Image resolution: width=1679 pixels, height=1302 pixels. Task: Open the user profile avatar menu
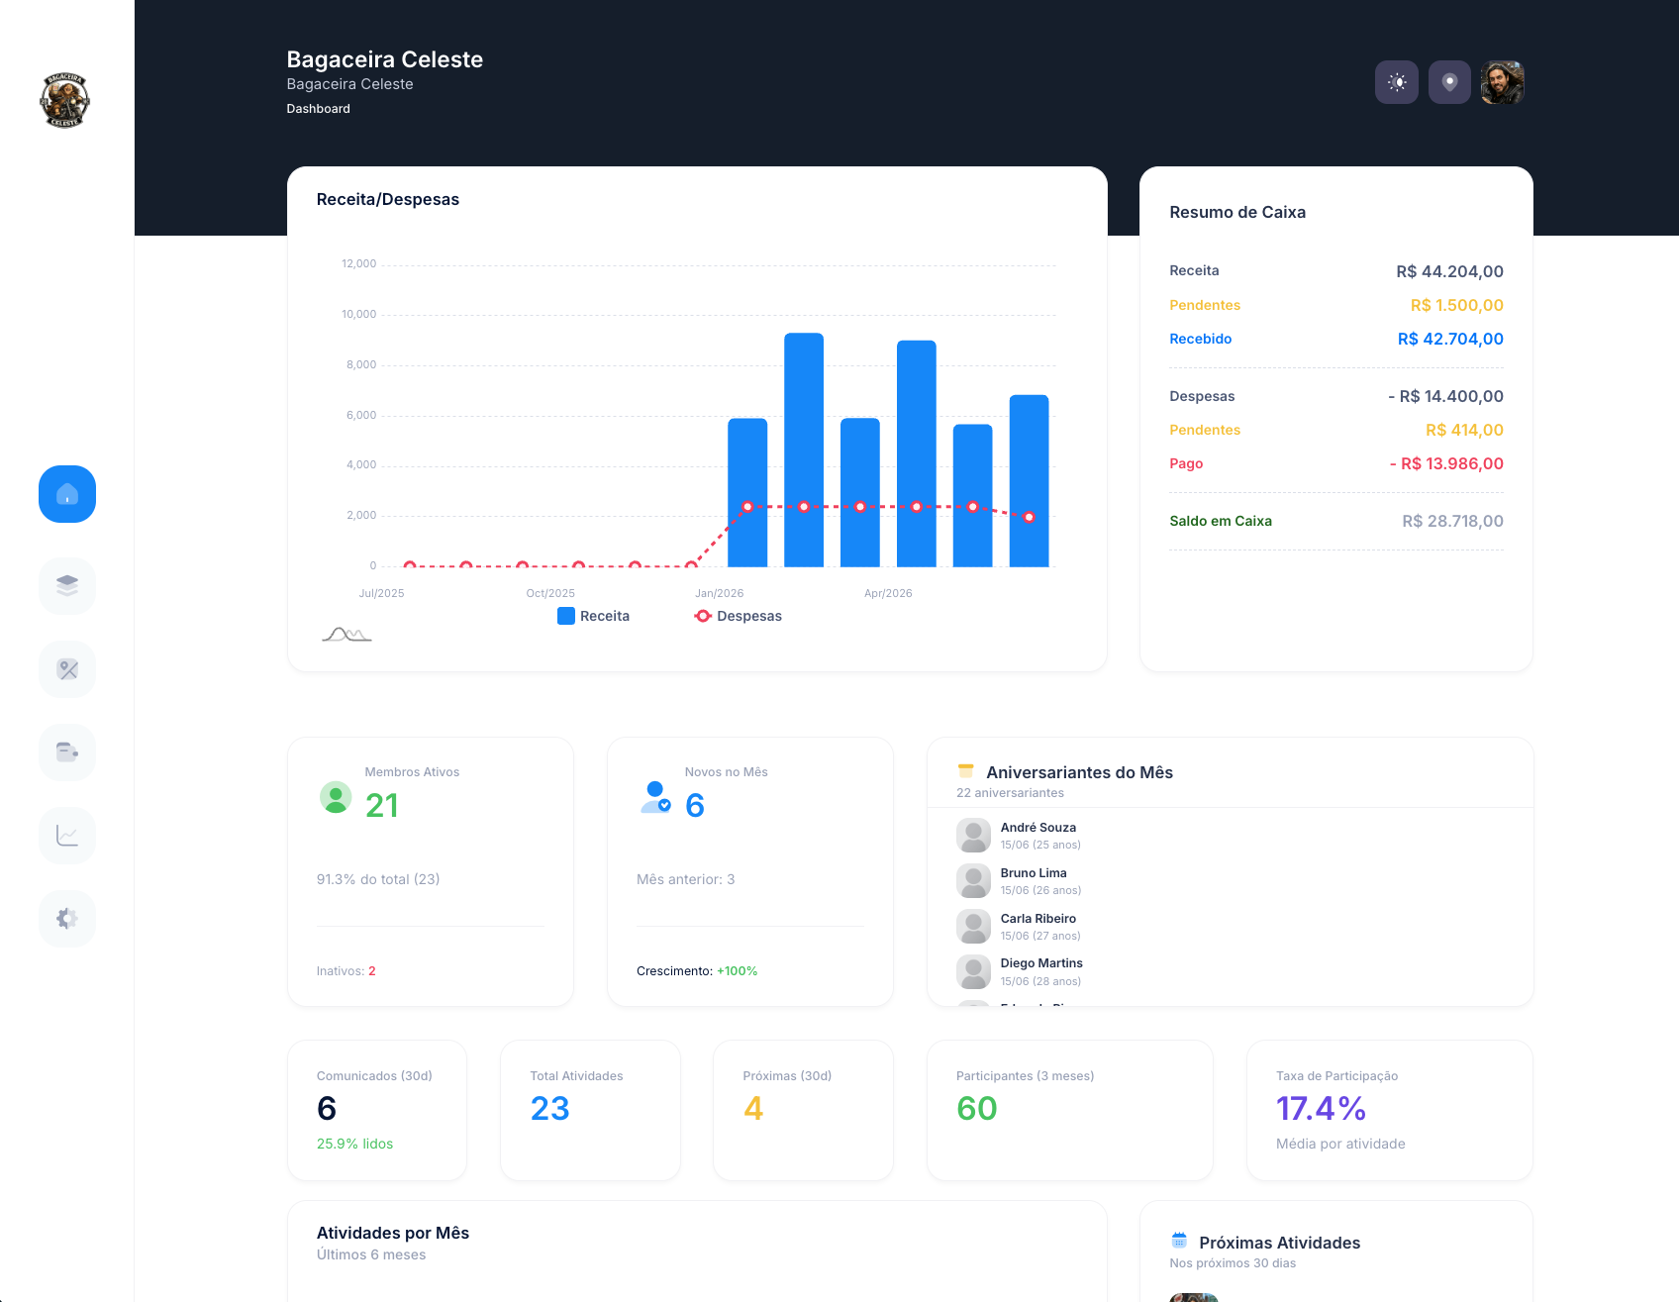1502,82
